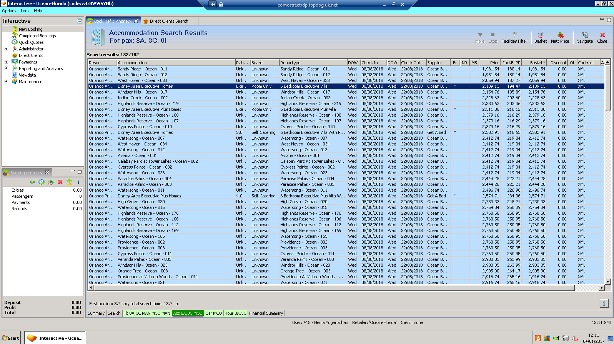Select the Sandy Ridge - Ocean - 011 row
This screenshot has height=344, width=614.
346,69
